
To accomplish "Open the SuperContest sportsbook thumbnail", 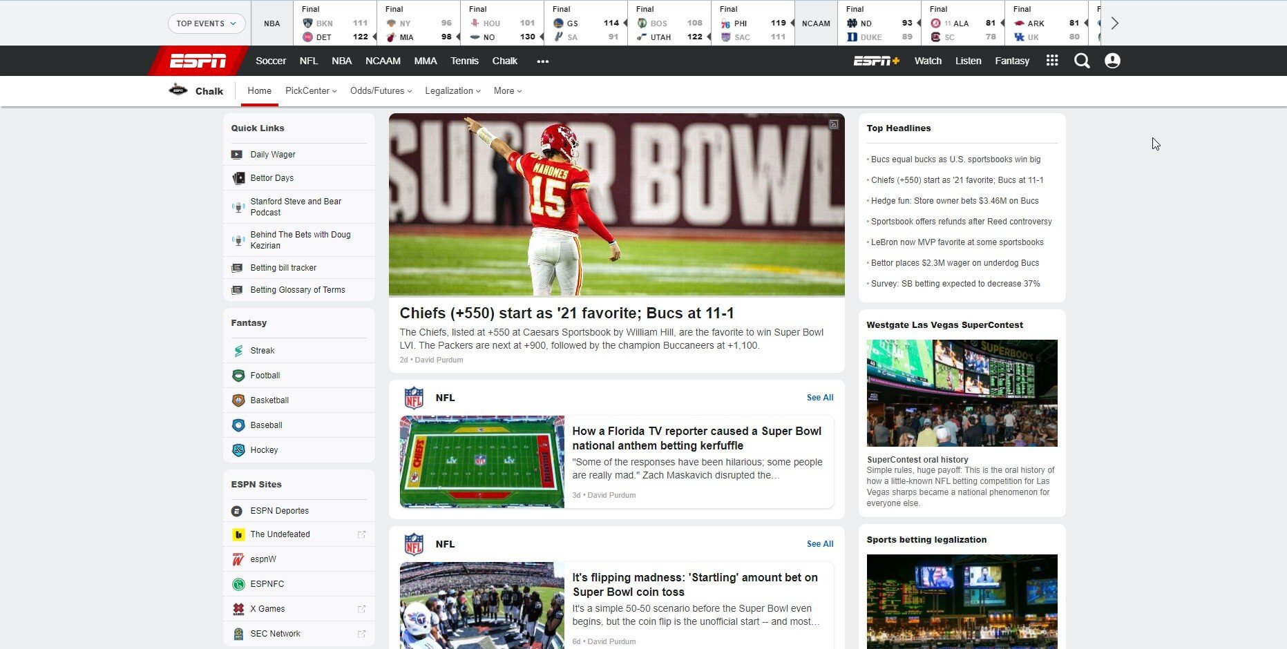I will [x=962, y=393].
